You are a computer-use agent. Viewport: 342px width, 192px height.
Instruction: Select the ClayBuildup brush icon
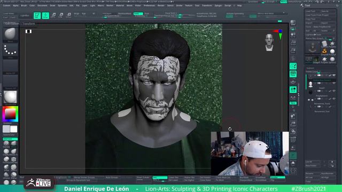[x=6, y=152]
